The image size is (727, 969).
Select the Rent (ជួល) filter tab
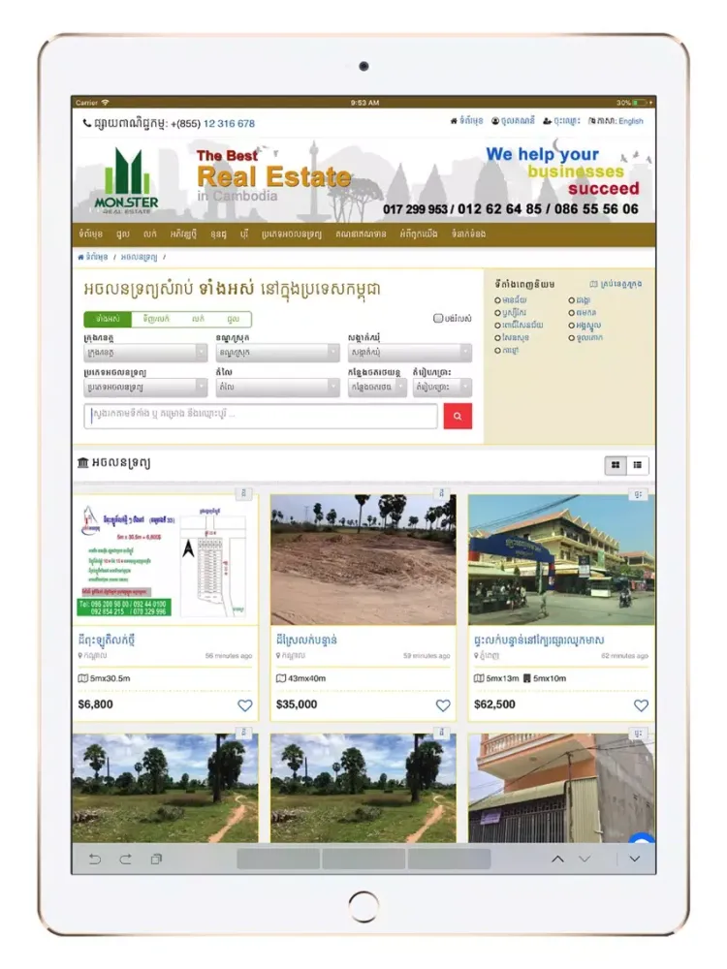coord(233,319)
